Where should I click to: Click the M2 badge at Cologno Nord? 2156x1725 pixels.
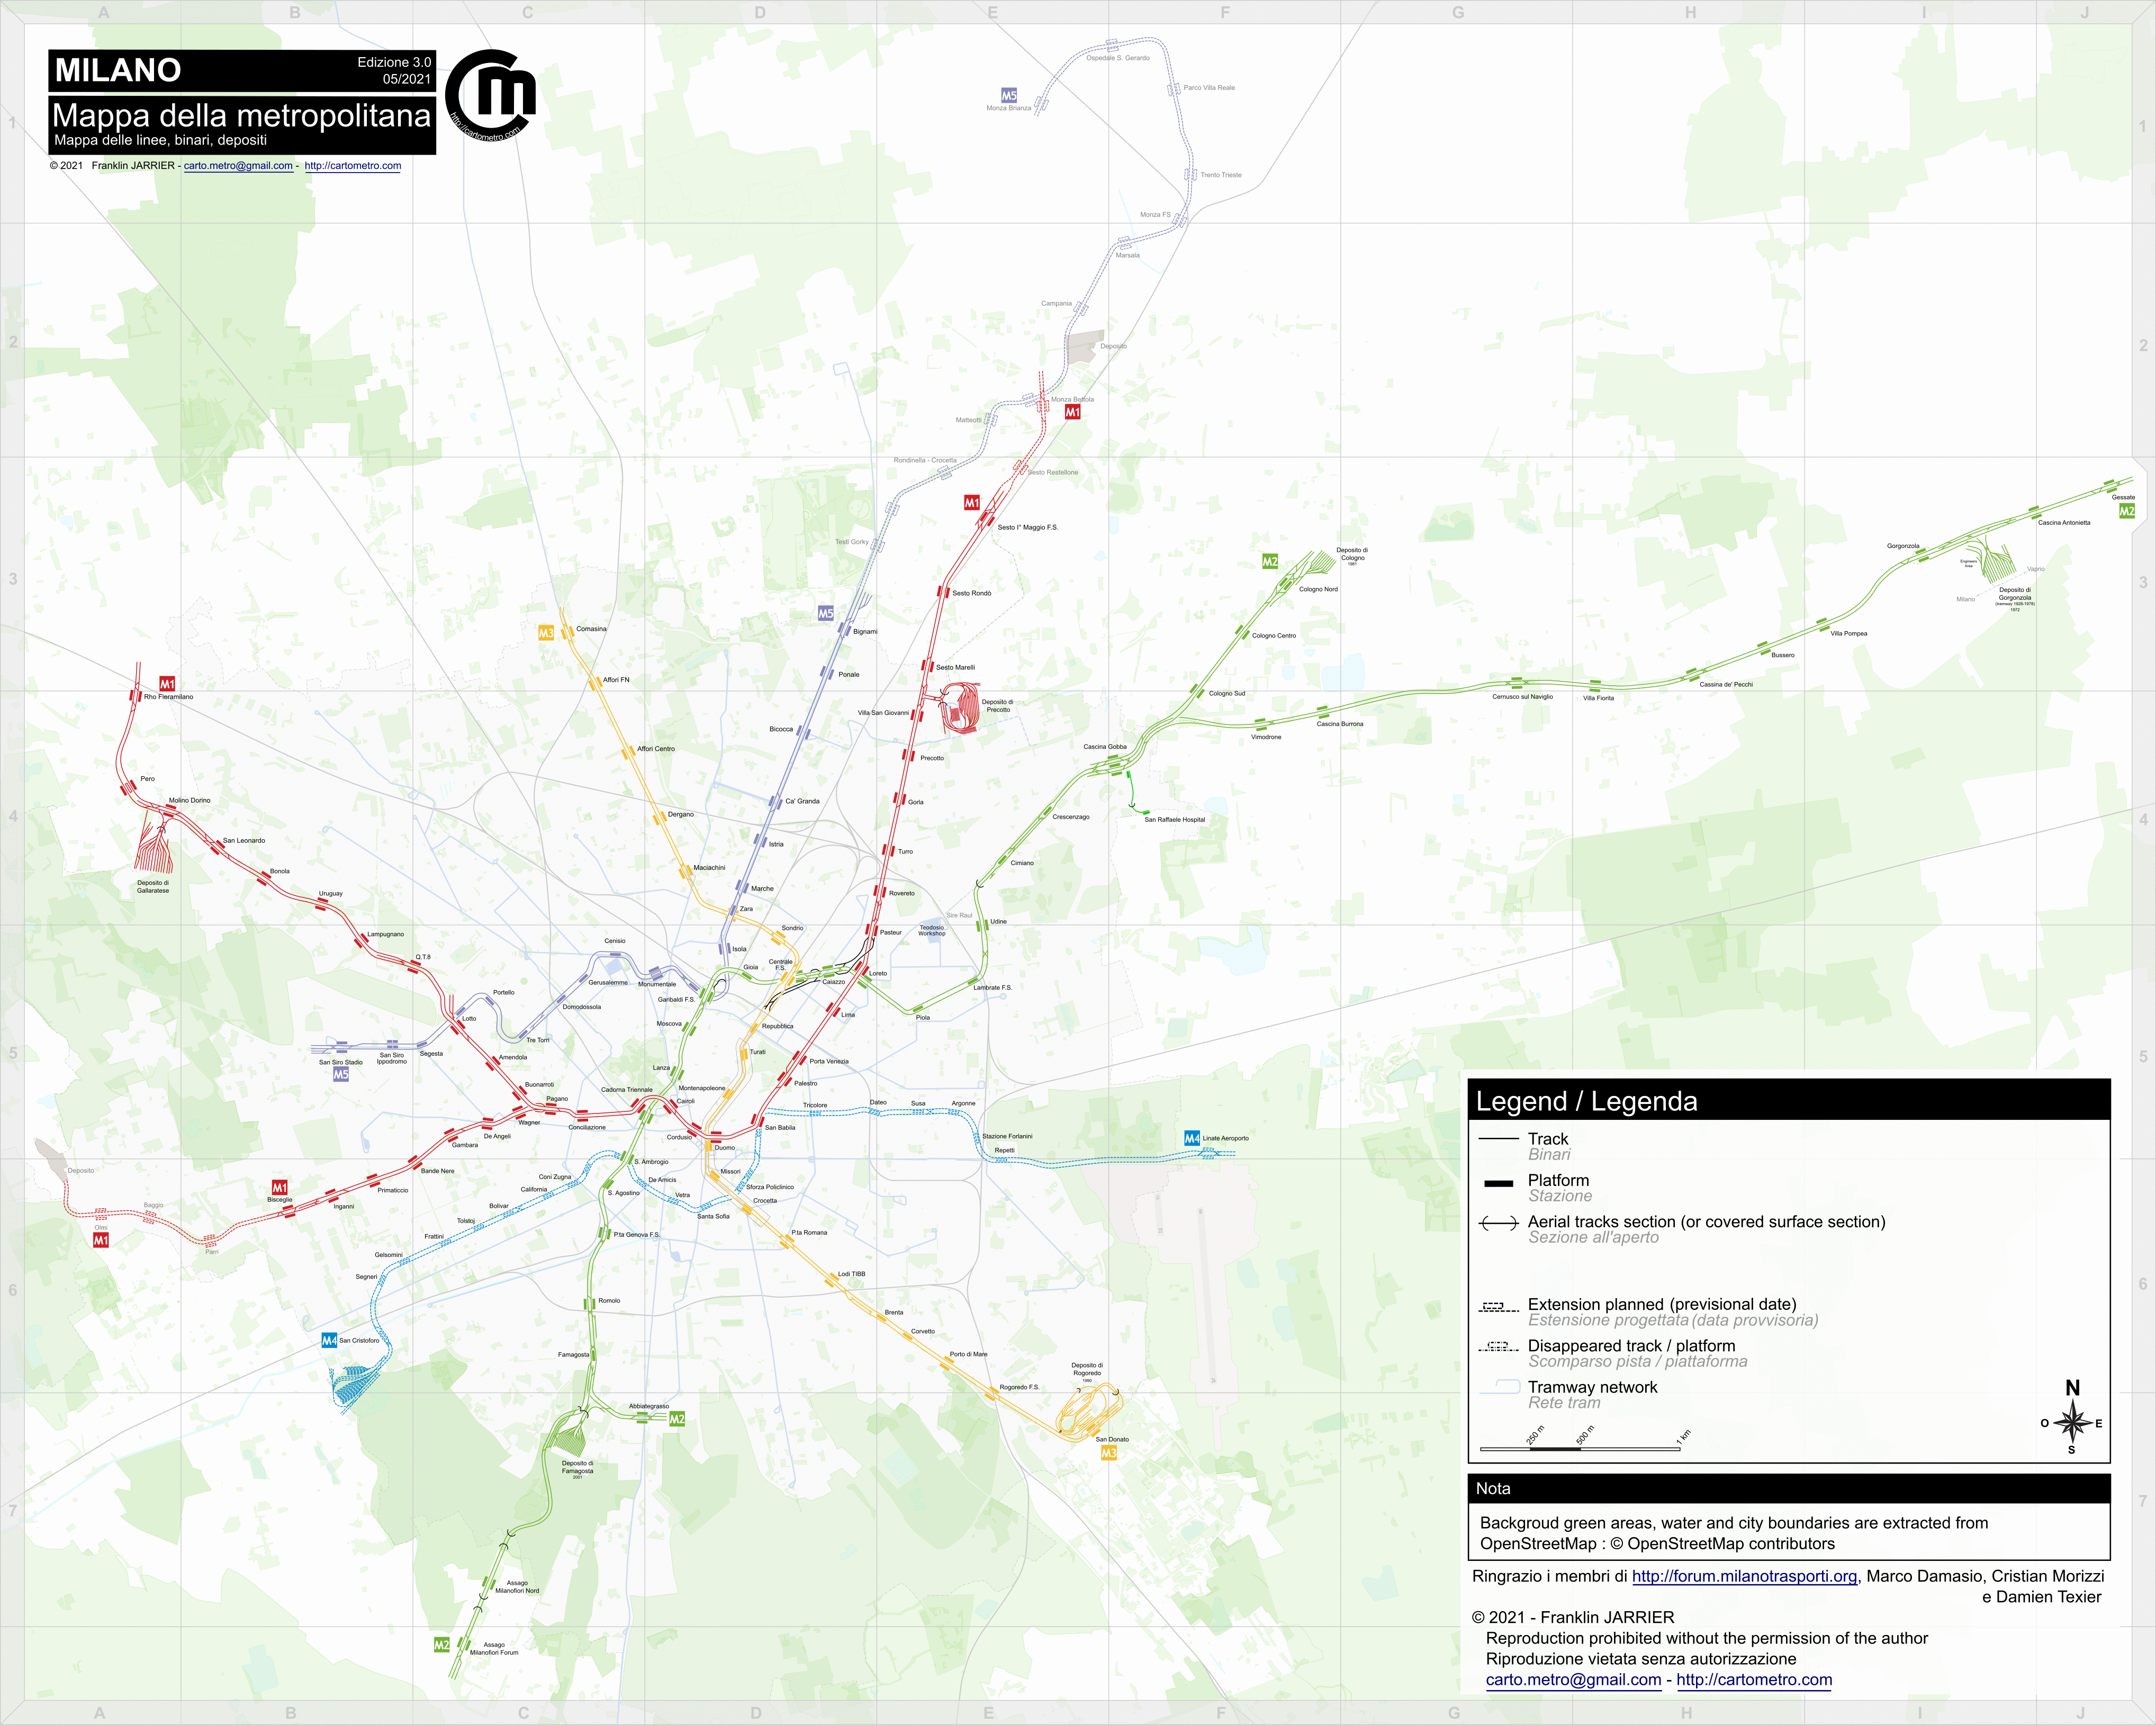click(1270, 562)
